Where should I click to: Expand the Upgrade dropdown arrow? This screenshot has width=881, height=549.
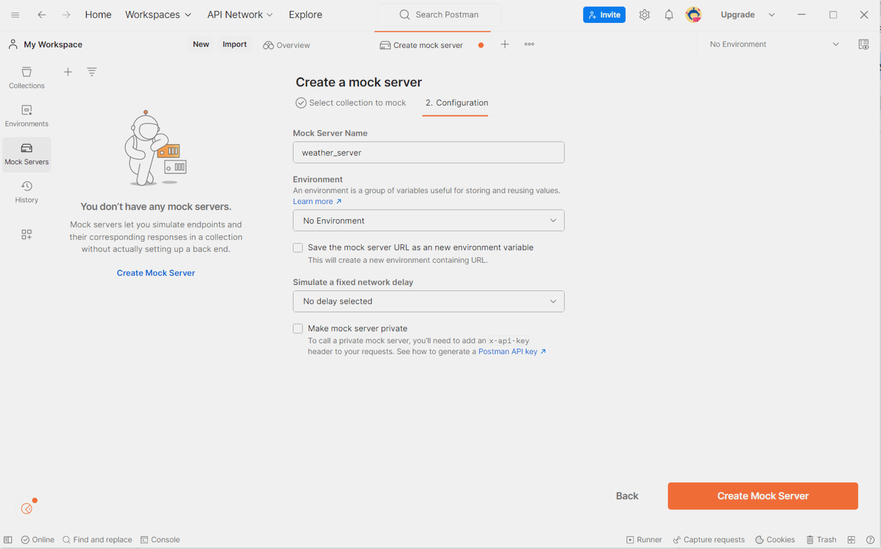pos(771,15)
